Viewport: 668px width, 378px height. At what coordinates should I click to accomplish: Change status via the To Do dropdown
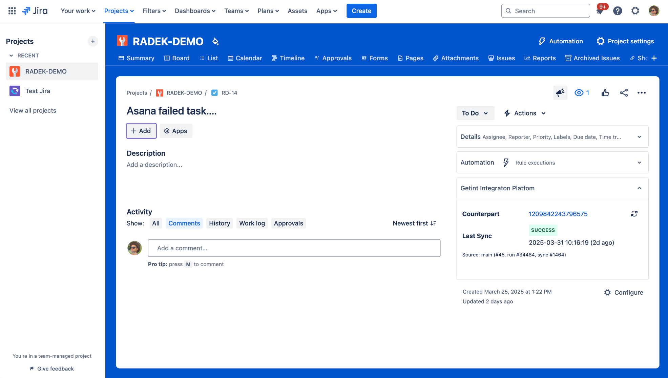coord(475,113)
